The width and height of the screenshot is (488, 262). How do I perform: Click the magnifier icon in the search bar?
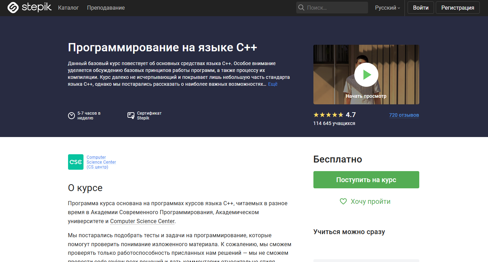(x=301, y=7)
